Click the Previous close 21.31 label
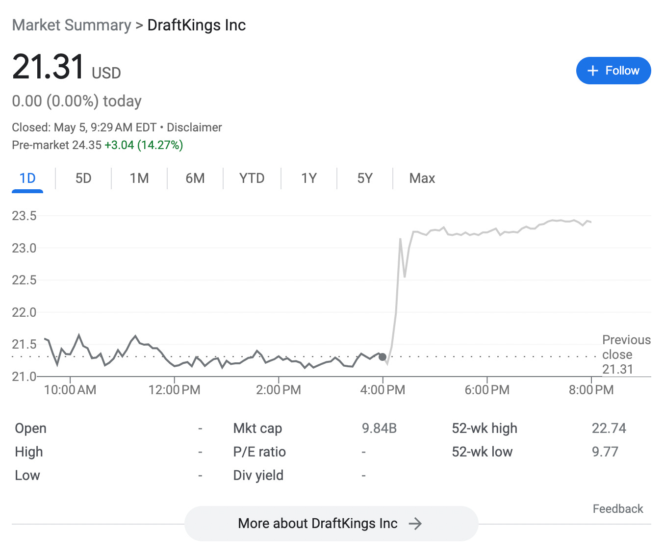This screenshot has height=556, width=664. [x=626, y=354]
